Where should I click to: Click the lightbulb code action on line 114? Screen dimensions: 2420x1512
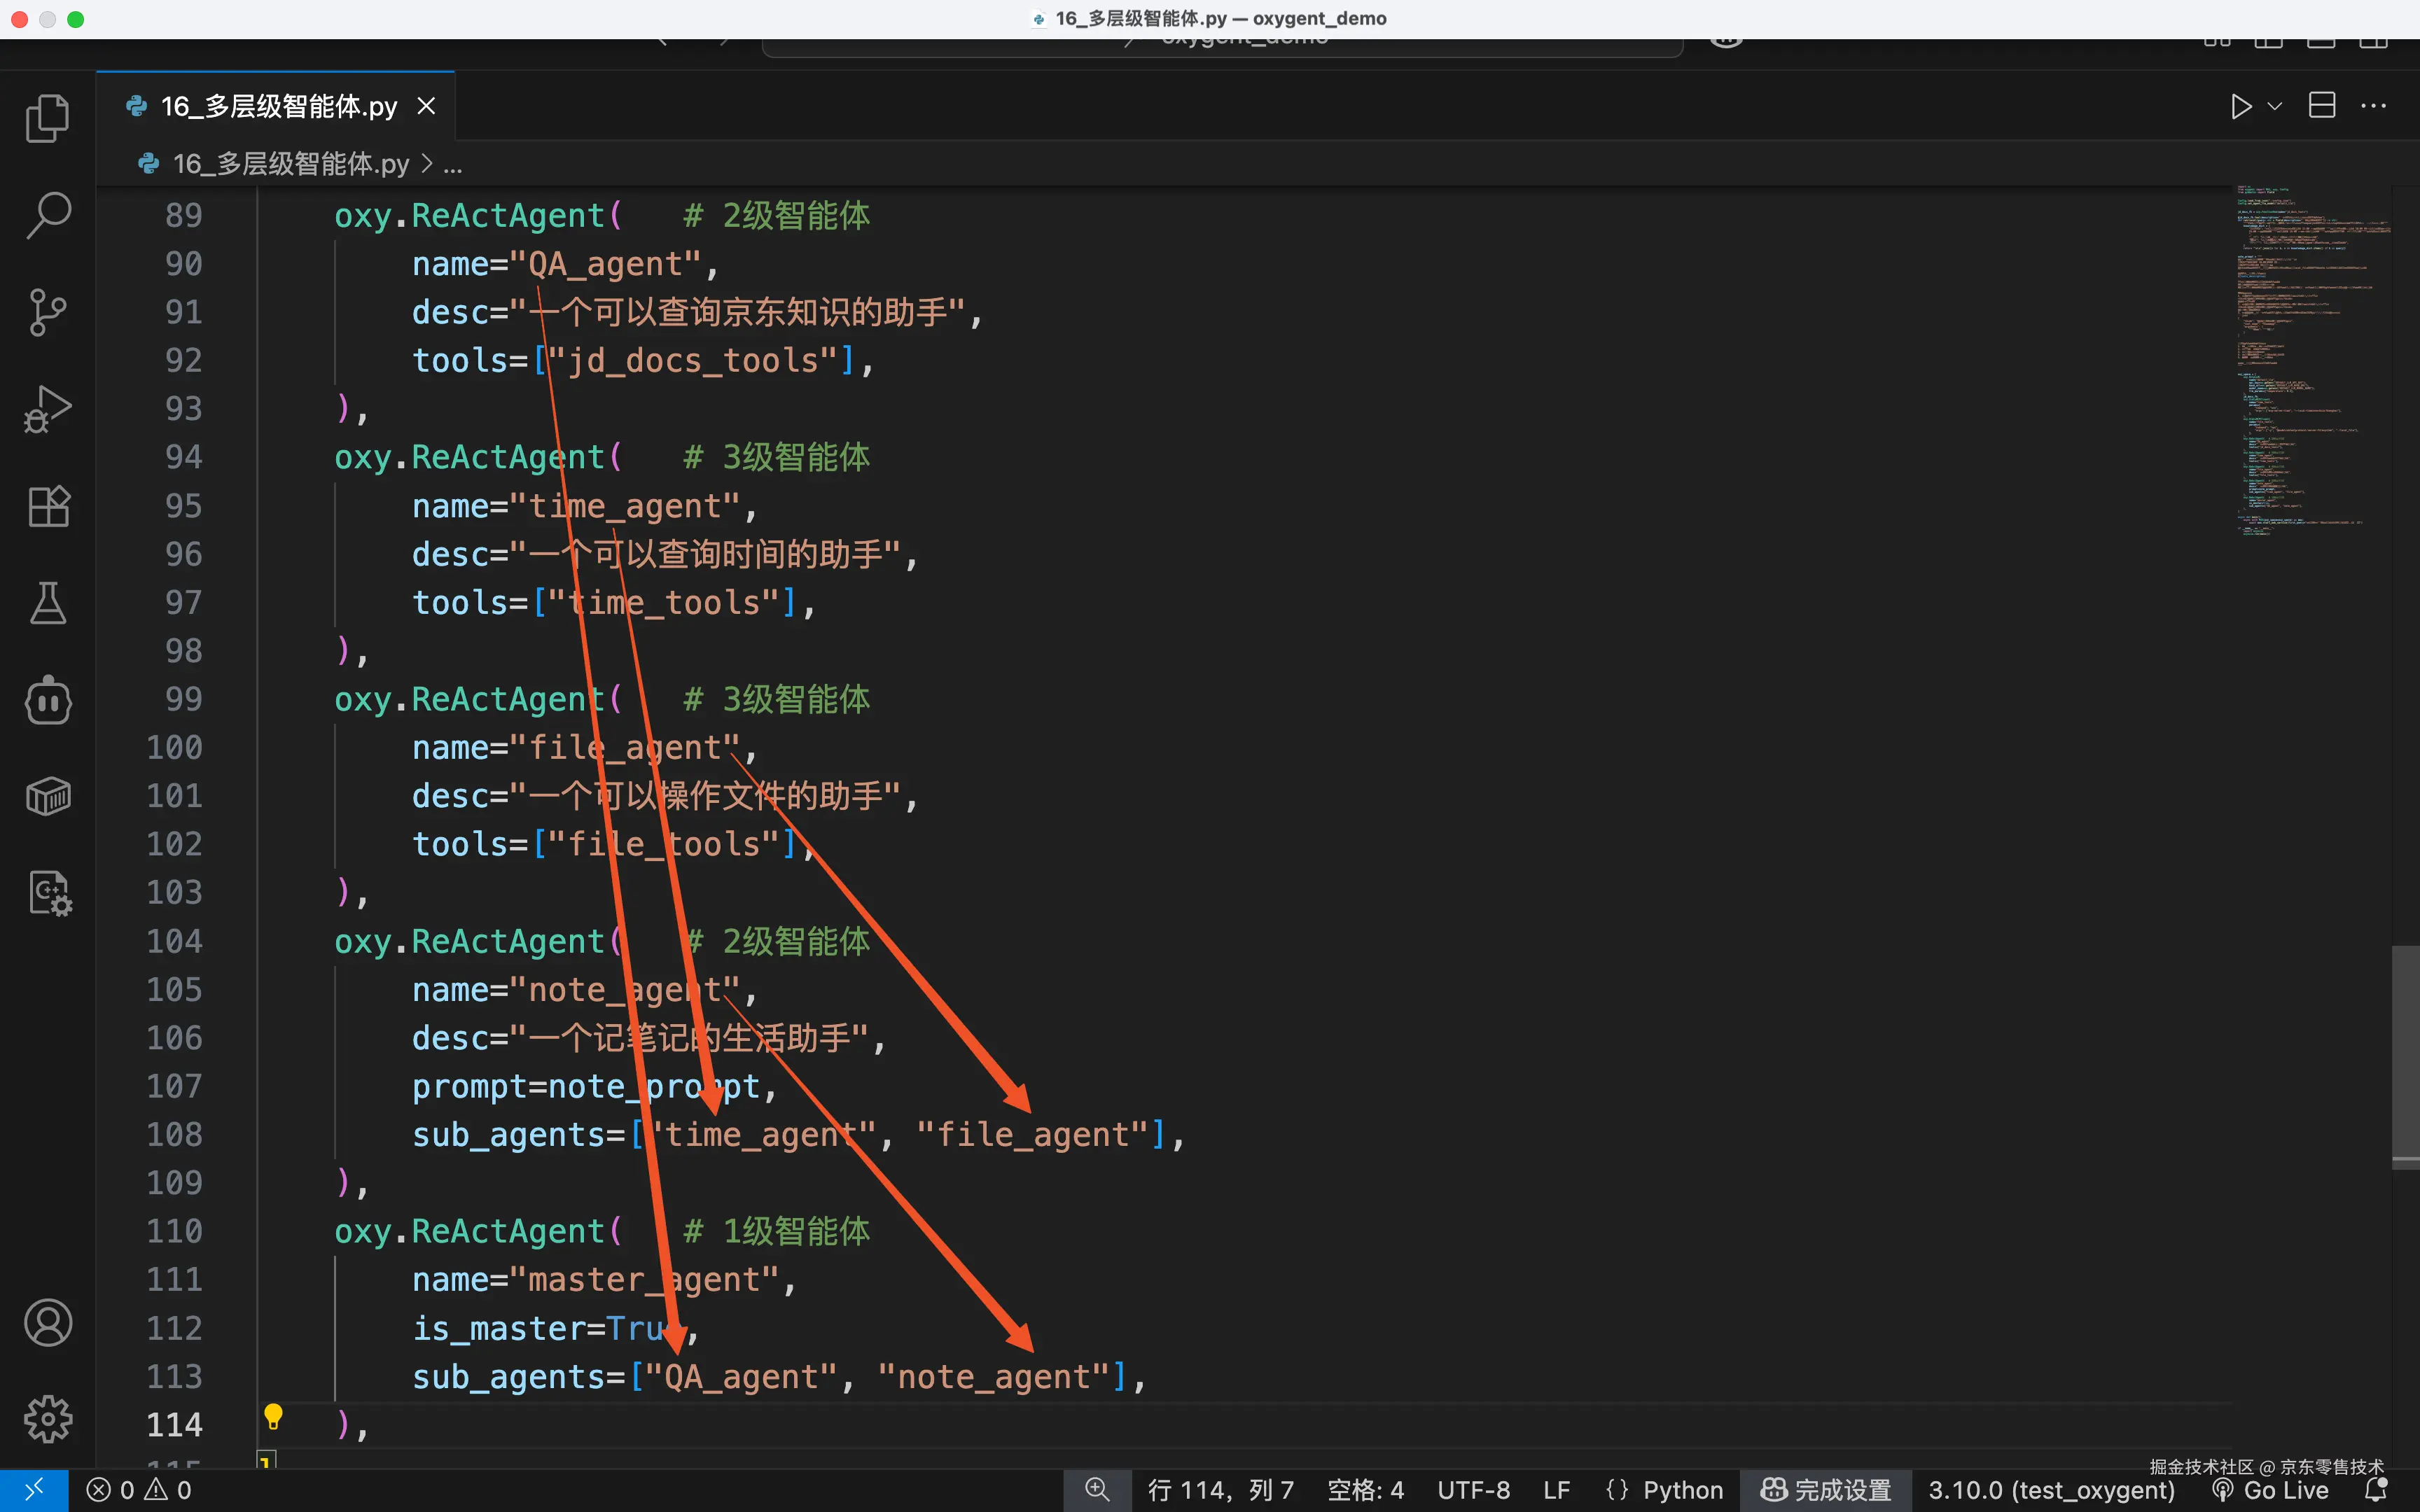(x=273, y=1416)
